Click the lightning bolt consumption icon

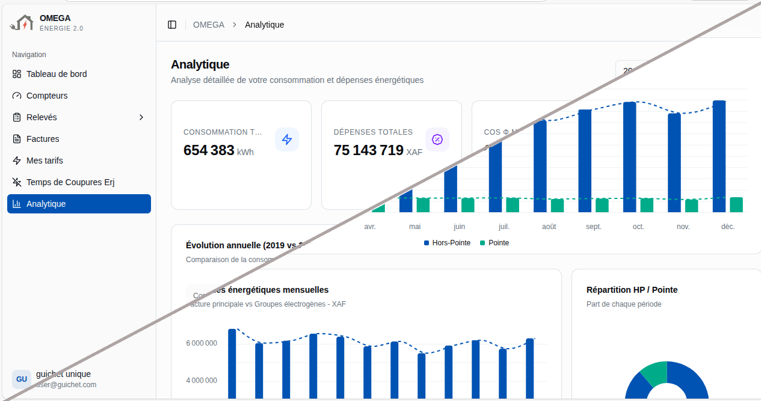coord(287,139)
